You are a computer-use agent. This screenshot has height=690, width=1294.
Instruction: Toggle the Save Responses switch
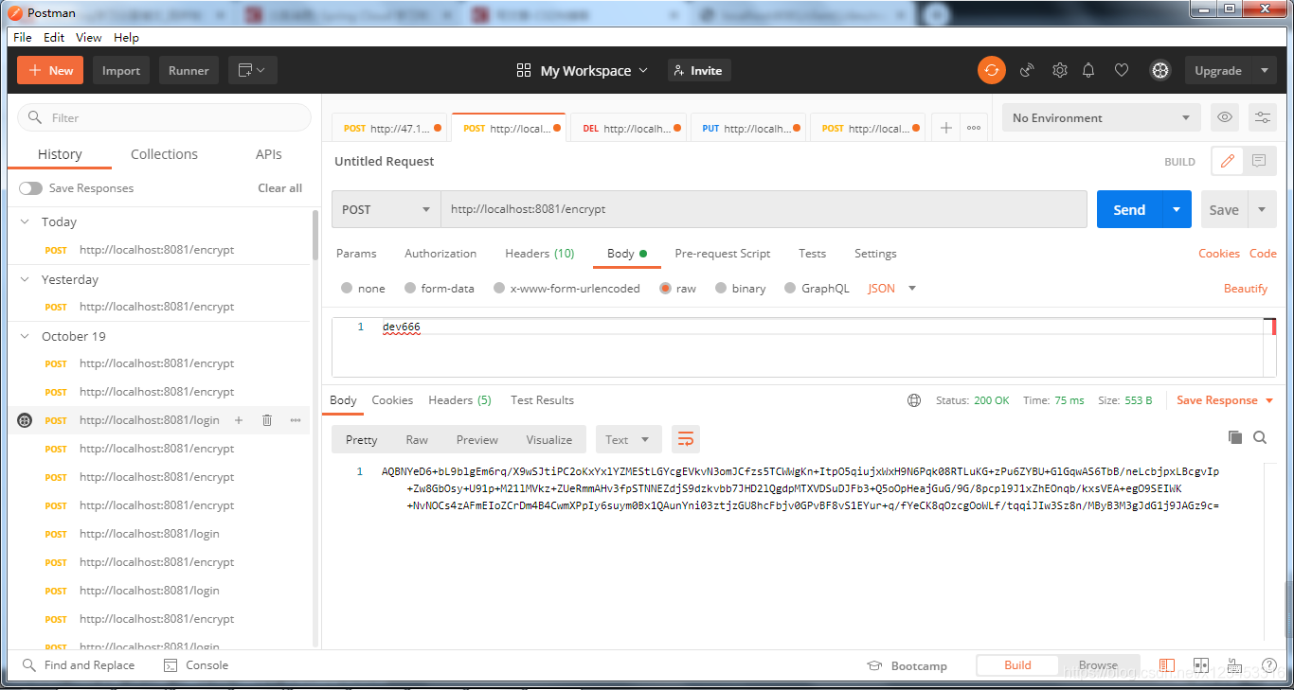[x=30, y=188]
